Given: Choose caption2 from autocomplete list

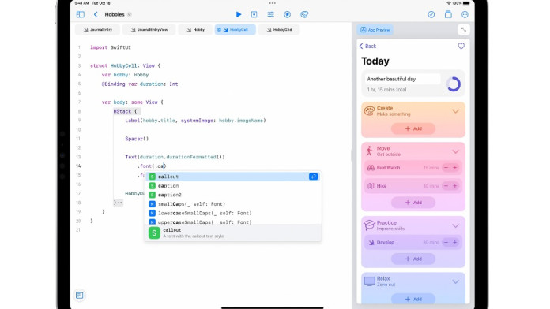Looking at the screenshot, I should pos(233,195).
